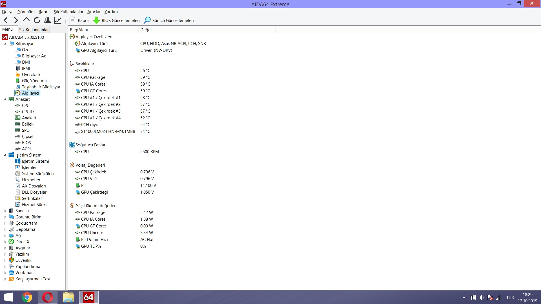Refresh the sensor readings

point(37,20)
